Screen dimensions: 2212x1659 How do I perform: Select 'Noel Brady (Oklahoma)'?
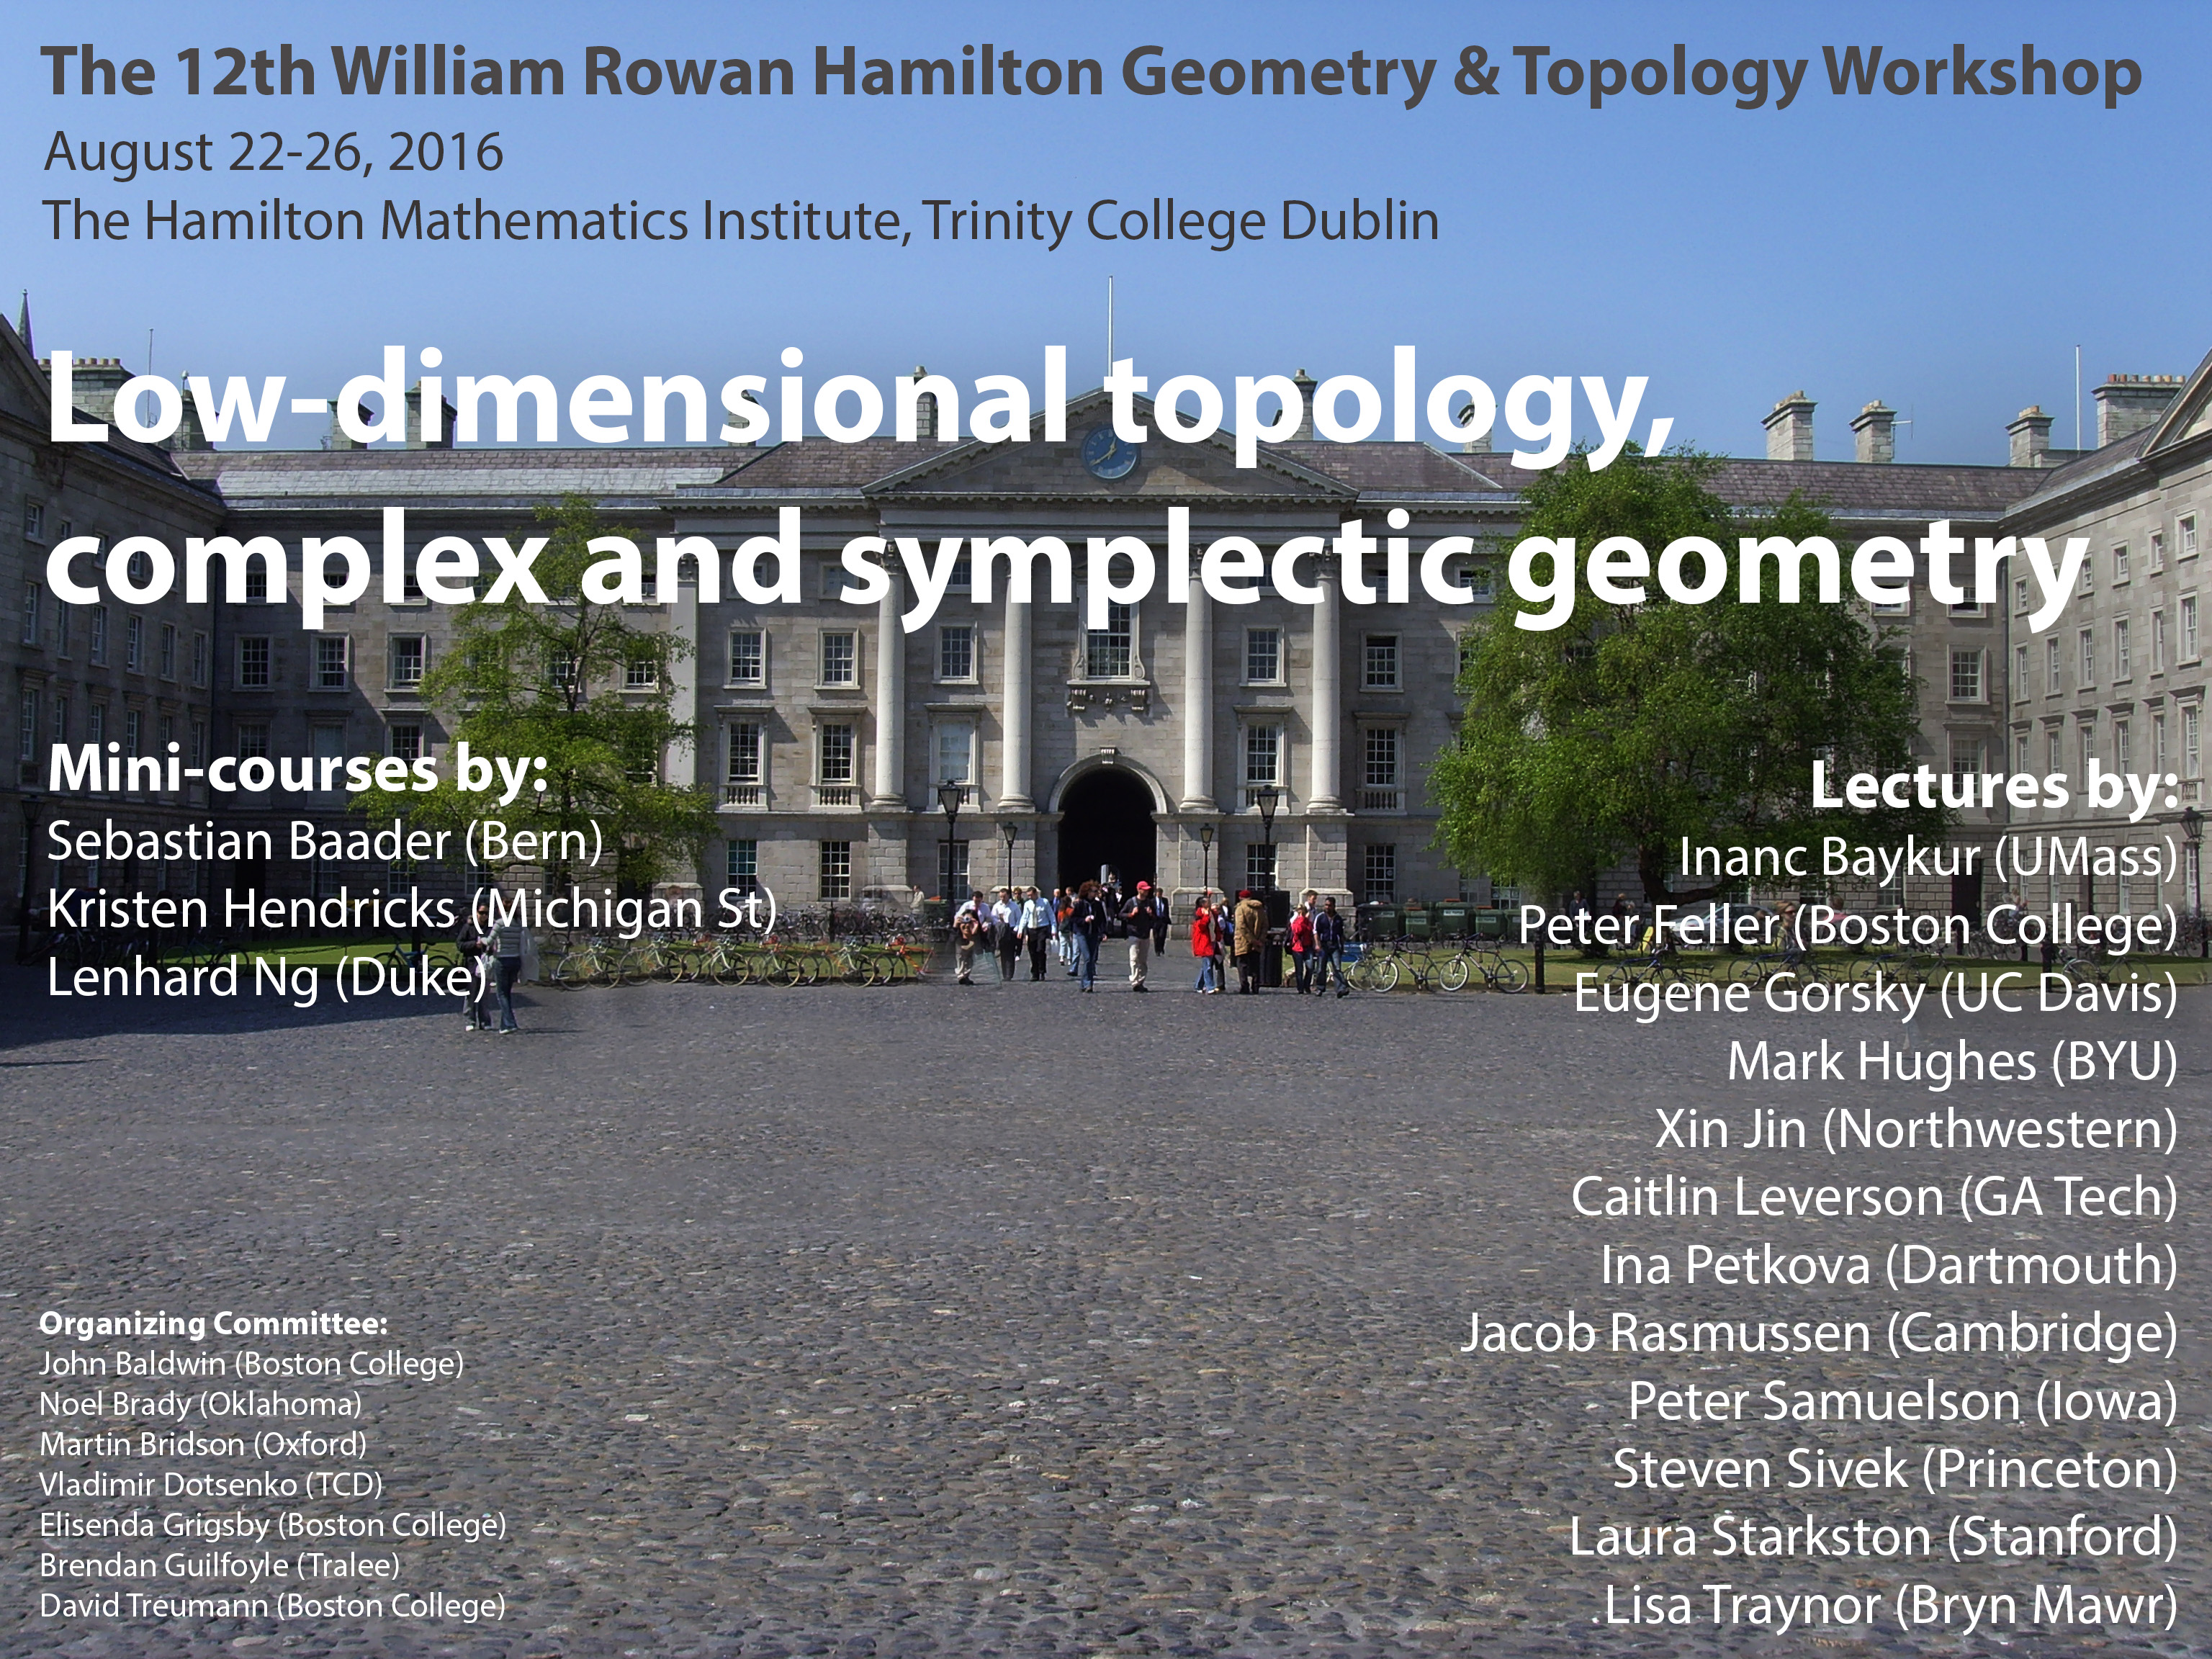pyautogui.click(x=200, y=1404)
